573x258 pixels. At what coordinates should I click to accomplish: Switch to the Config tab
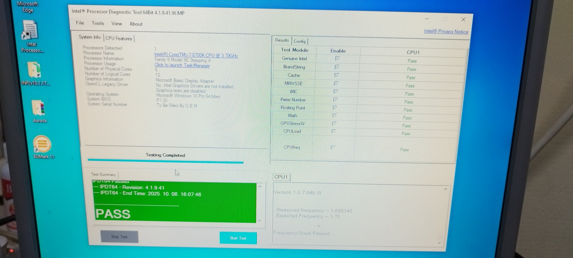(299, 41)
